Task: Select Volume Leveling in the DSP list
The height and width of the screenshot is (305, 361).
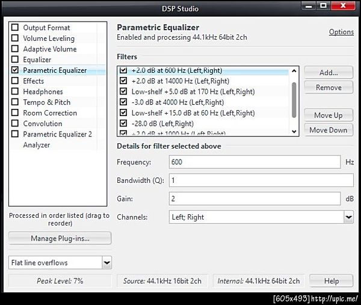Action: (49, 39)
